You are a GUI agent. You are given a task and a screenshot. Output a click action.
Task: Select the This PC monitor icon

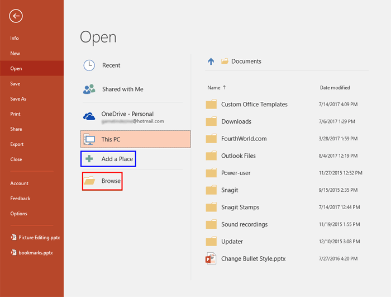point(89,139)
